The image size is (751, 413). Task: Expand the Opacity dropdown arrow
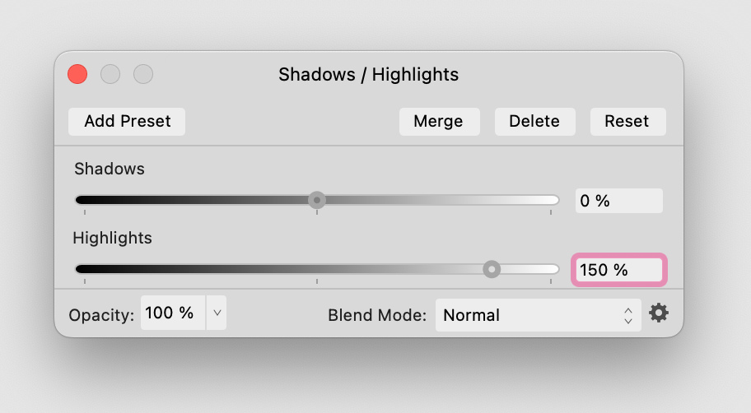coord(217,313)
